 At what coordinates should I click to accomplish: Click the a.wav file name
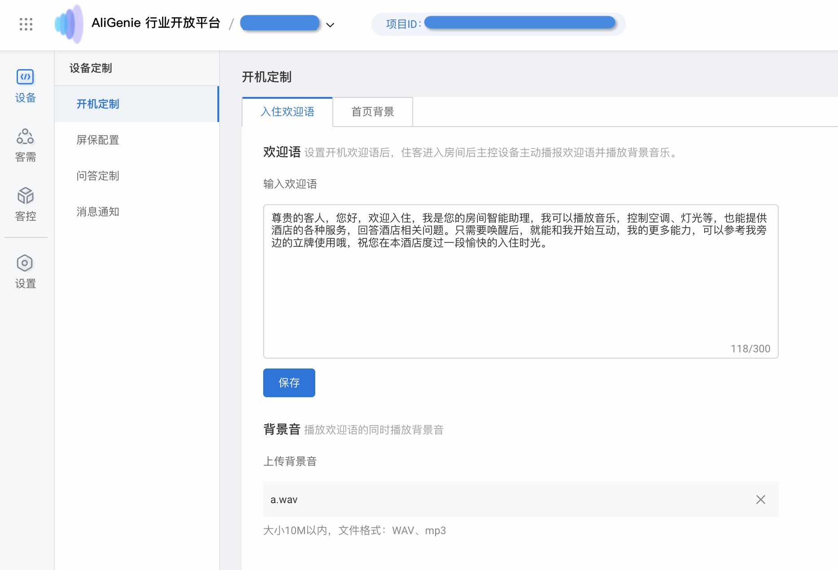click(x=284, y=500)
